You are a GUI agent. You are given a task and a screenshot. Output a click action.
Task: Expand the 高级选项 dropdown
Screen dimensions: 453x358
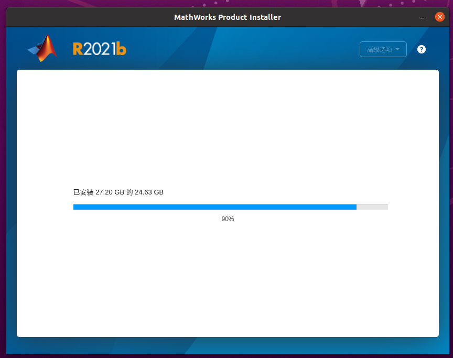383,49
